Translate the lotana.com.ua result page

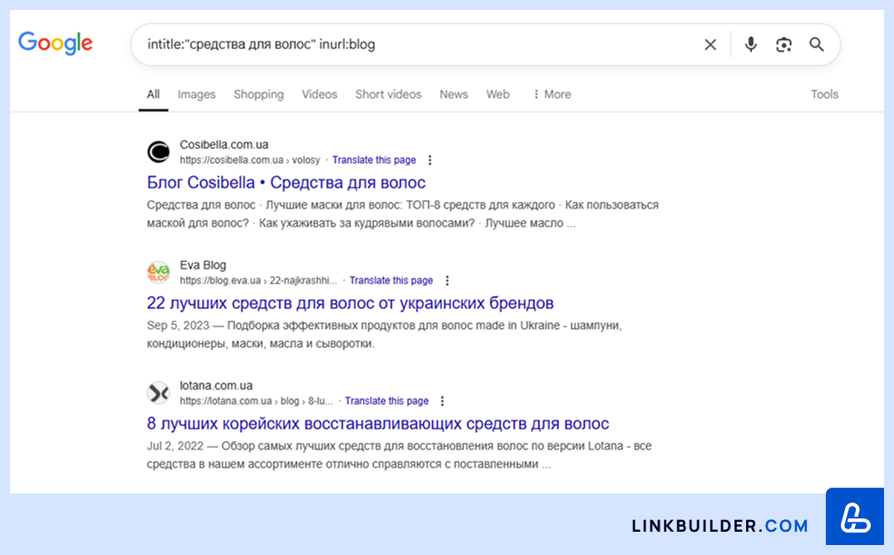tap(386, 401)
